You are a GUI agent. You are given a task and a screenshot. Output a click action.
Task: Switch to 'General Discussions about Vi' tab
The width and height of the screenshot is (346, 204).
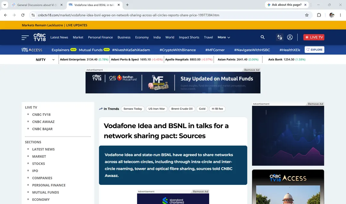[x=37, y=5]
